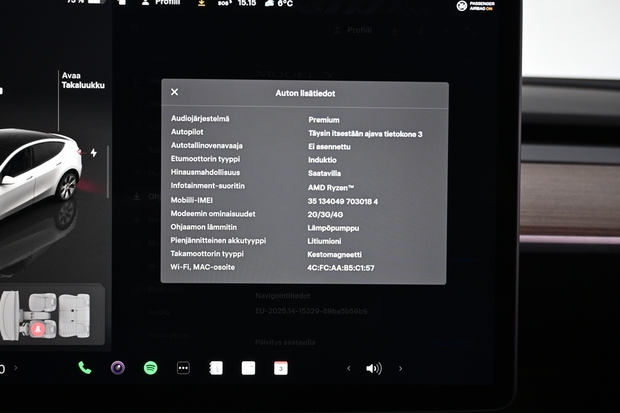This screenshot has height=413, width=620.
Task: Decrease volume with the left chevron
Action: pos(349,368)
